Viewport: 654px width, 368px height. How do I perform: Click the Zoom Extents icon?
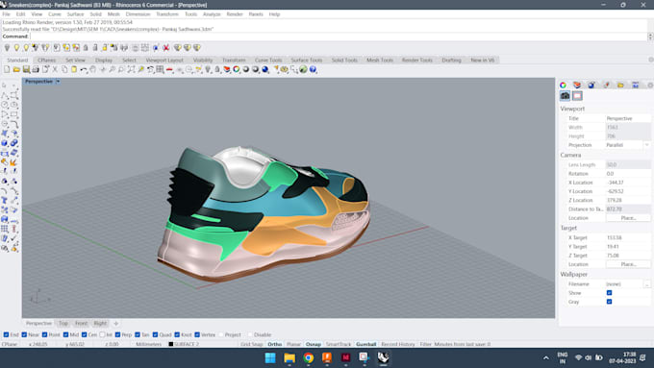[131, 69]
